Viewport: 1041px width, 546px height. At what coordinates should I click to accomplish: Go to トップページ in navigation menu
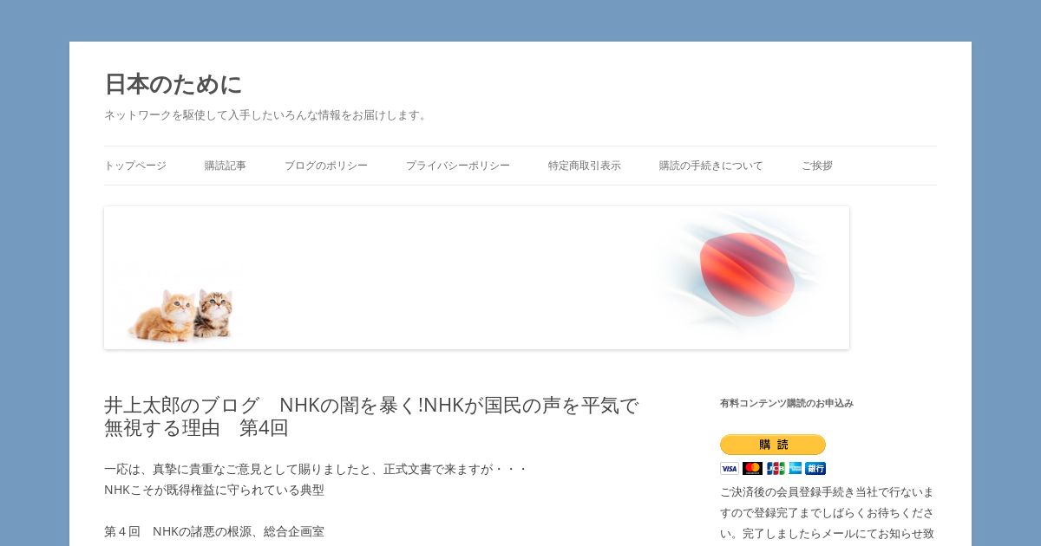(x=135, y=166)
